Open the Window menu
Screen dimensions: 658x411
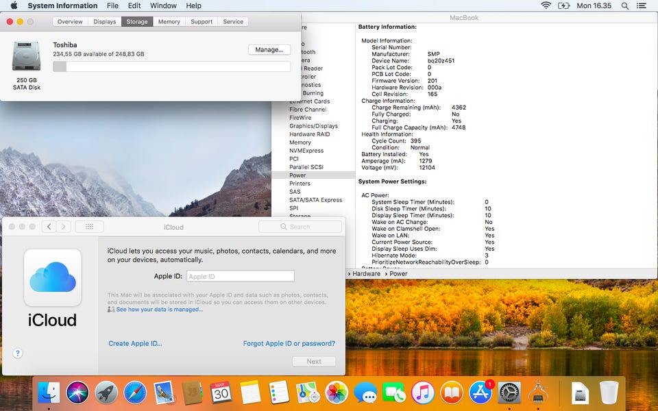tap(163, 5)
